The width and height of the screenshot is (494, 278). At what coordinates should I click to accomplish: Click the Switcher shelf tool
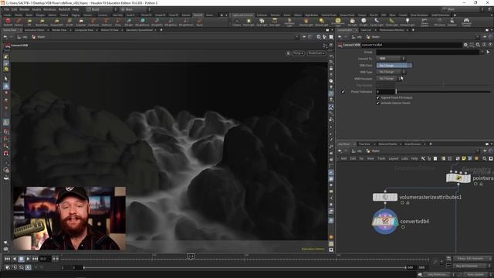pos(452,22)
